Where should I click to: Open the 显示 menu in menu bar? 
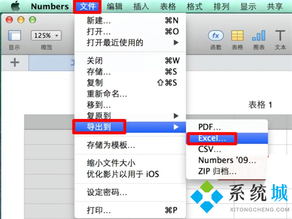point(248,6)
